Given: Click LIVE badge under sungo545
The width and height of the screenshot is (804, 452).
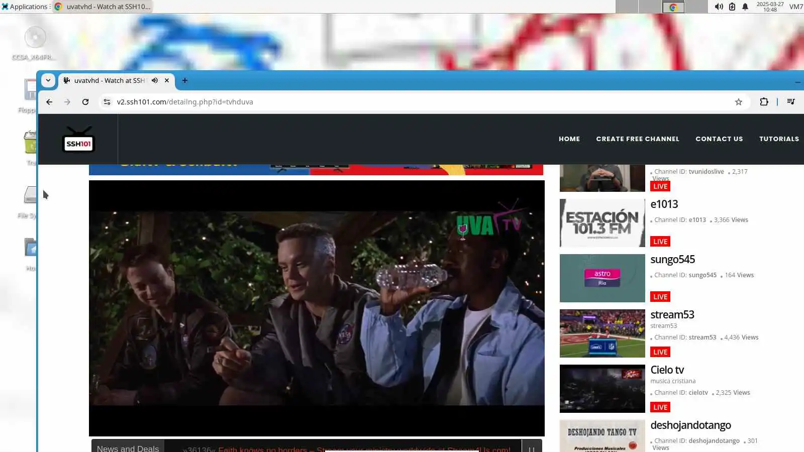Looking at the screenshot, I should point(660,297).
